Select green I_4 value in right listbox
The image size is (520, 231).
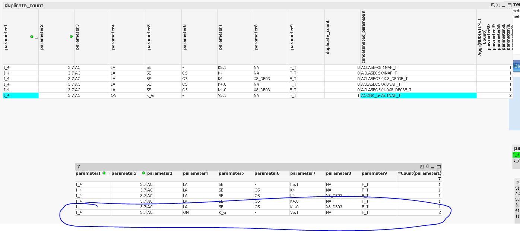tap(516, 155)
